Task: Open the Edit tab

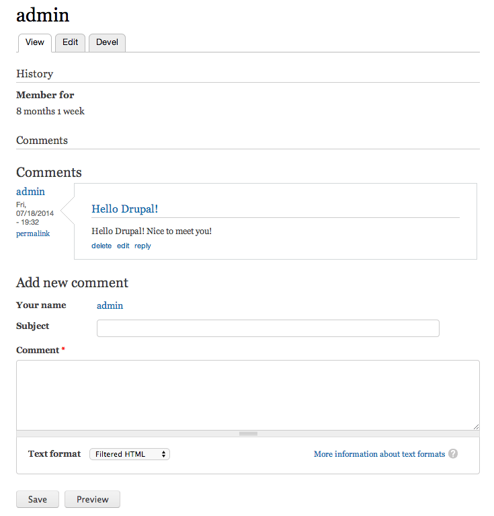Action: (x=71, y=42)
